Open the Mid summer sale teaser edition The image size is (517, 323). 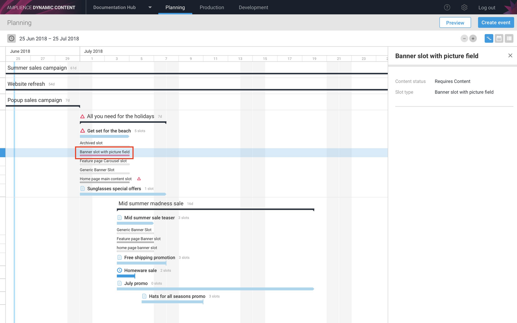point(149,218)
